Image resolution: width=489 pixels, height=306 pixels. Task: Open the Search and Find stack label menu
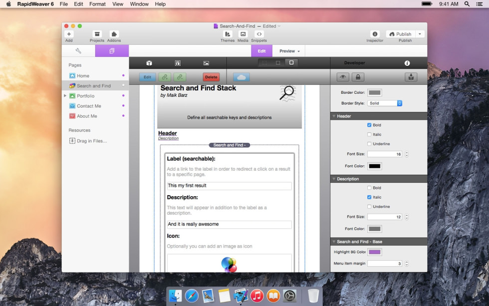230,145
